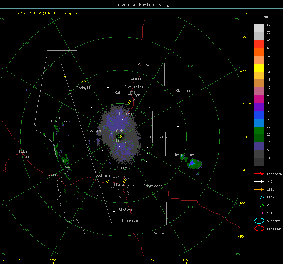Click the 65 dBZ red color swatch

pos(259,44)
